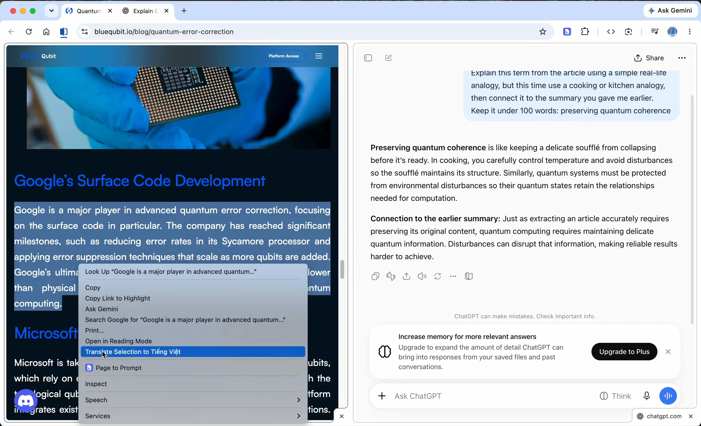The height and width of the screenshot is (426, 701).
Task: Click the ChatGPT conversation scrollbar
Action: coord(692,209)
